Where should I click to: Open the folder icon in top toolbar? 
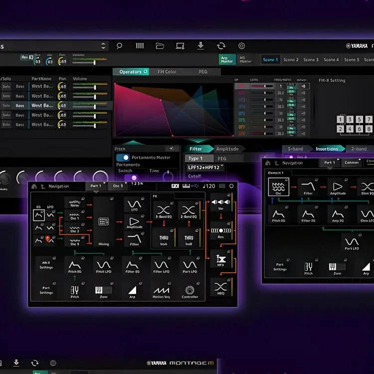coord(160,46)
